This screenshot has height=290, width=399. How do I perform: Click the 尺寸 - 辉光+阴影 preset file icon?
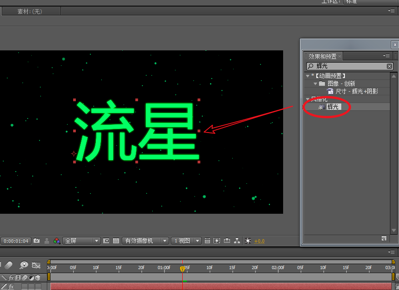[x=330, y=91]
